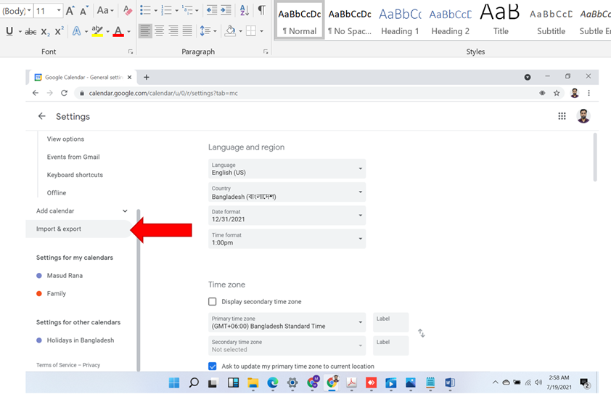Click the multilevel list icon

[x=187, y=11]
